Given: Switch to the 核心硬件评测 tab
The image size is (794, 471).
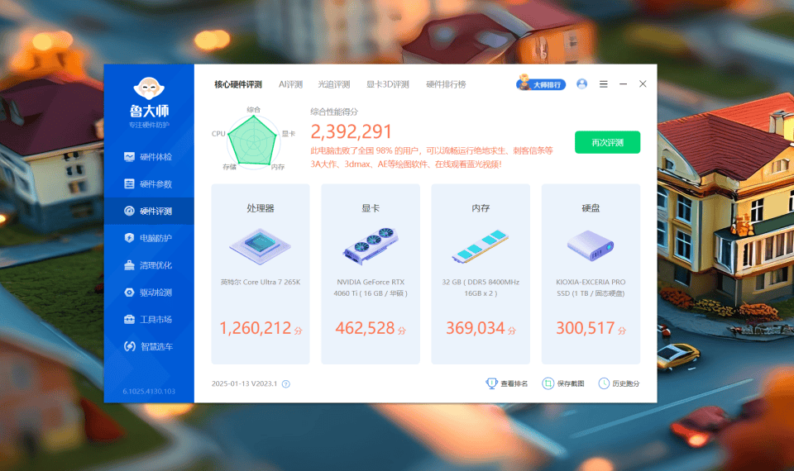Looking at the screenshot, I should [238, 84].
